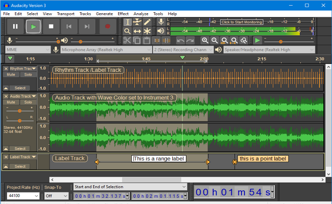Open the Recording Channels dropdown
The height and width of the screenshot is (204, 332).
click(x=183, y=49)
